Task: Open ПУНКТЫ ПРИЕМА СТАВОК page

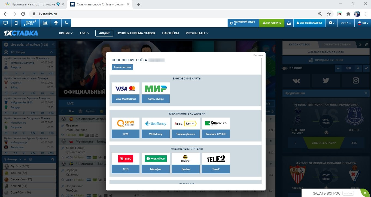Action: [136, 33]
